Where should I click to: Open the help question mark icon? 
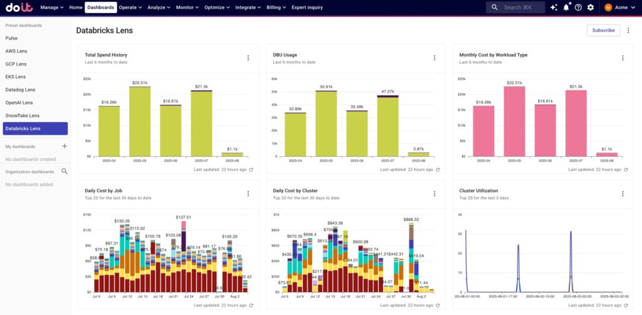point(578,8)
